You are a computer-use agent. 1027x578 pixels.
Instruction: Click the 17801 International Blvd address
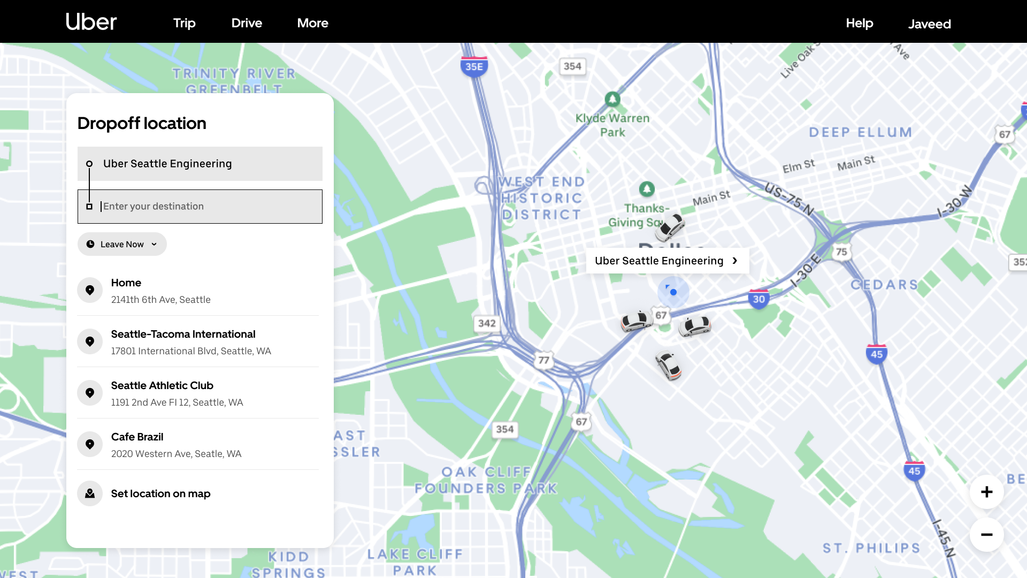pyautogui.click(x=191, y=351)
